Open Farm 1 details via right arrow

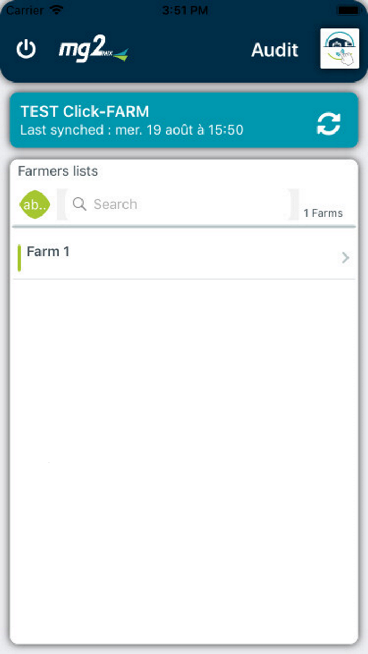(345, 258)
